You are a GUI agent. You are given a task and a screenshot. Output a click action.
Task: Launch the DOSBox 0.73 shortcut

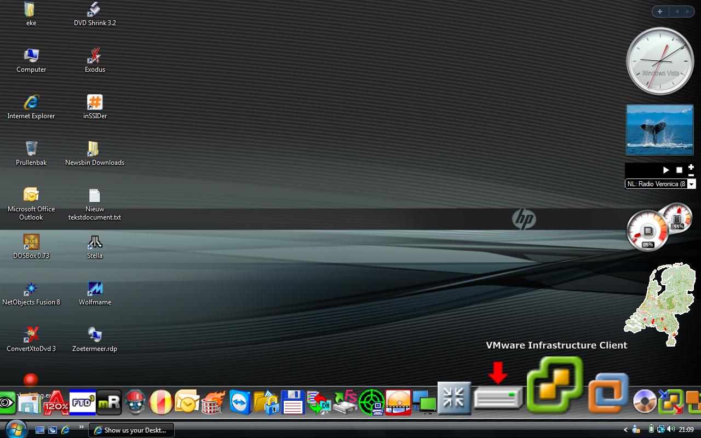coord(31,246)
